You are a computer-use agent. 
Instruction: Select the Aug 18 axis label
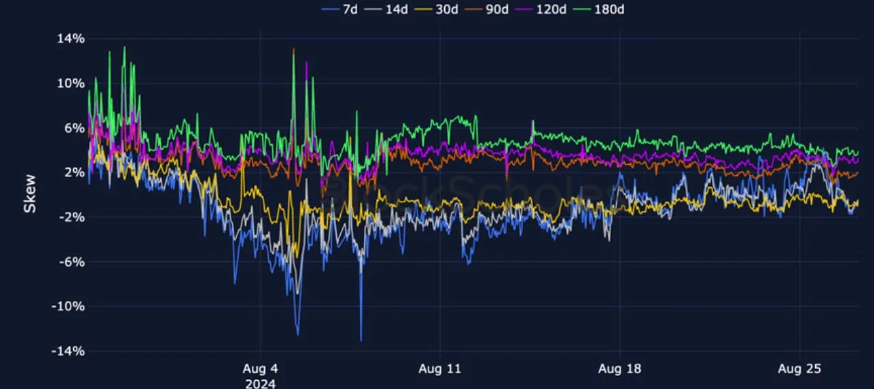tap(620, 369)
